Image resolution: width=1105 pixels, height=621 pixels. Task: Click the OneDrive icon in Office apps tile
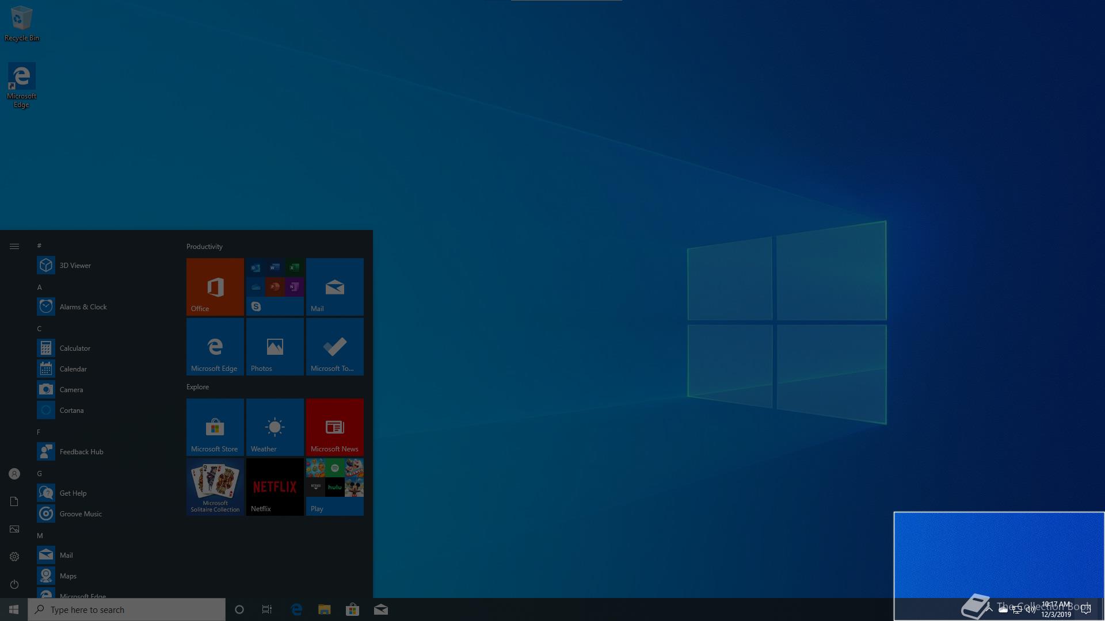[256, 286]
